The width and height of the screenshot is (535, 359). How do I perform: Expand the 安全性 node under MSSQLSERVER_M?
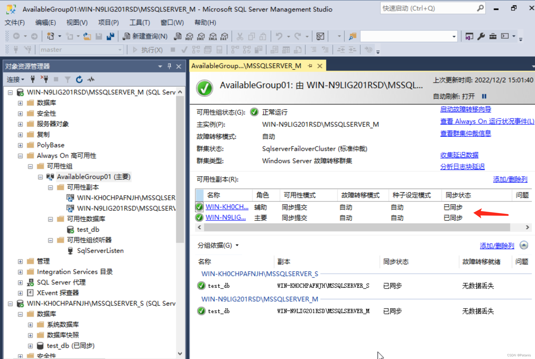[x=20, y=114]
